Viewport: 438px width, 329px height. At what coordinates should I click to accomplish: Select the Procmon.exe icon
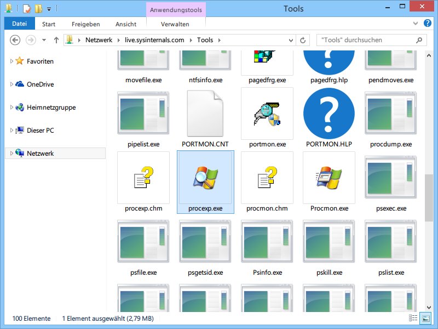click(x=329, y=178)
